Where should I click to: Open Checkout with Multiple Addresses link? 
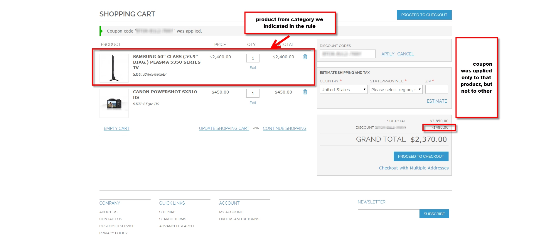(414, 168)
